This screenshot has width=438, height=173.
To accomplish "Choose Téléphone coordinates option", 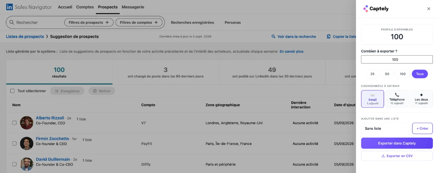I will click(x=397, y=99).
